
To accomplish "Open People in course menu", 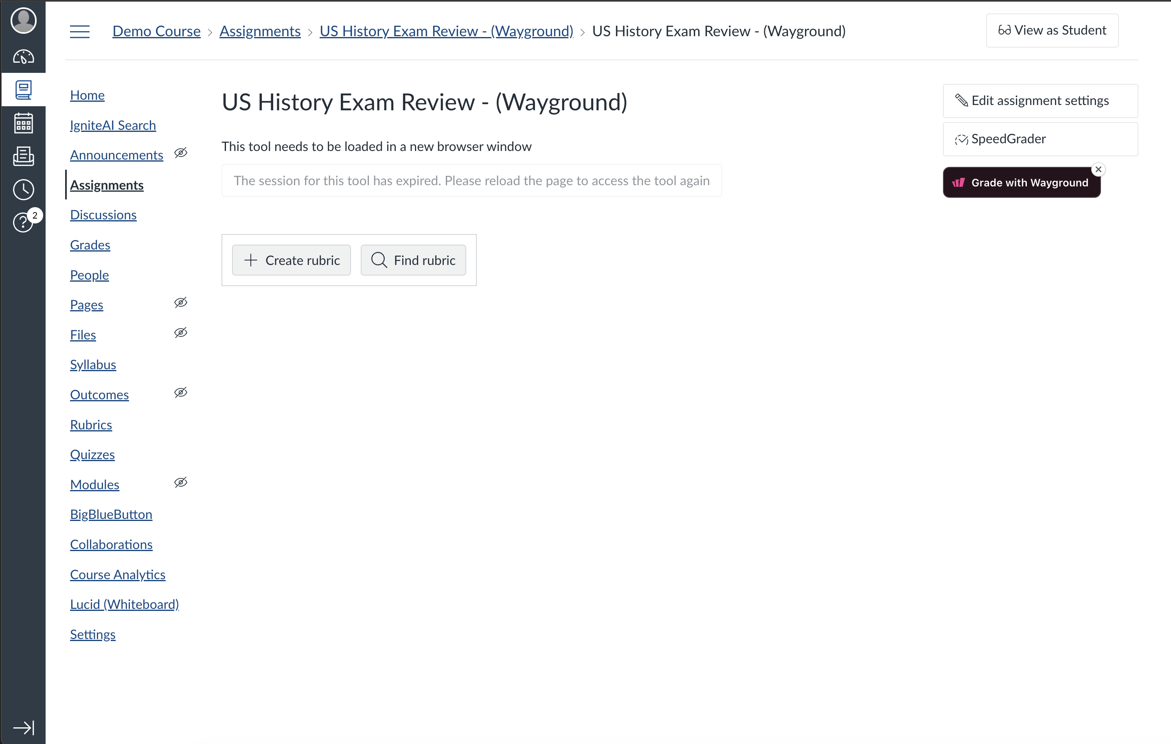I will [x=90, y=275].
